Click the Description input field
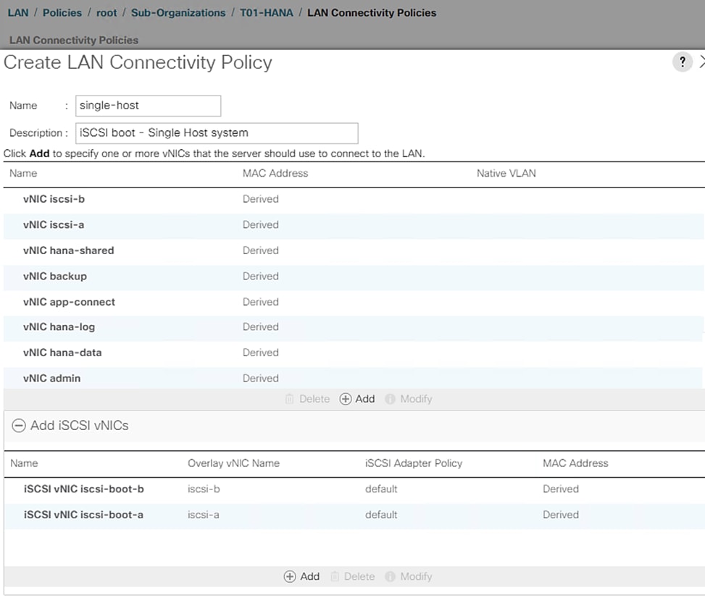The height and width of the screenshot is (598, 705). point(217,133)
